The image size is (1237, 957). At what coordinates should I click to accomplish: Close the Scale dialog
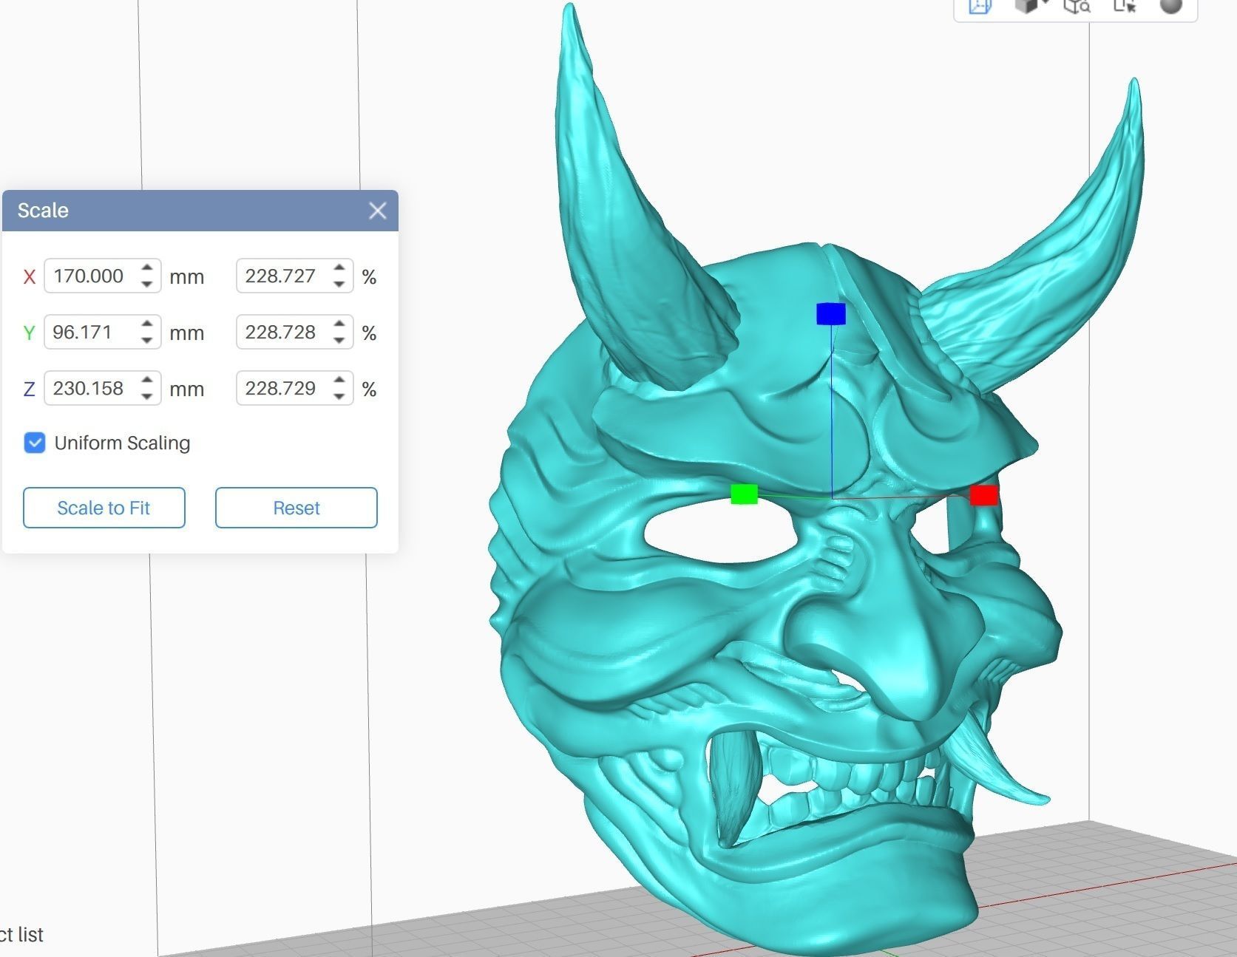[x=379, y=211]
